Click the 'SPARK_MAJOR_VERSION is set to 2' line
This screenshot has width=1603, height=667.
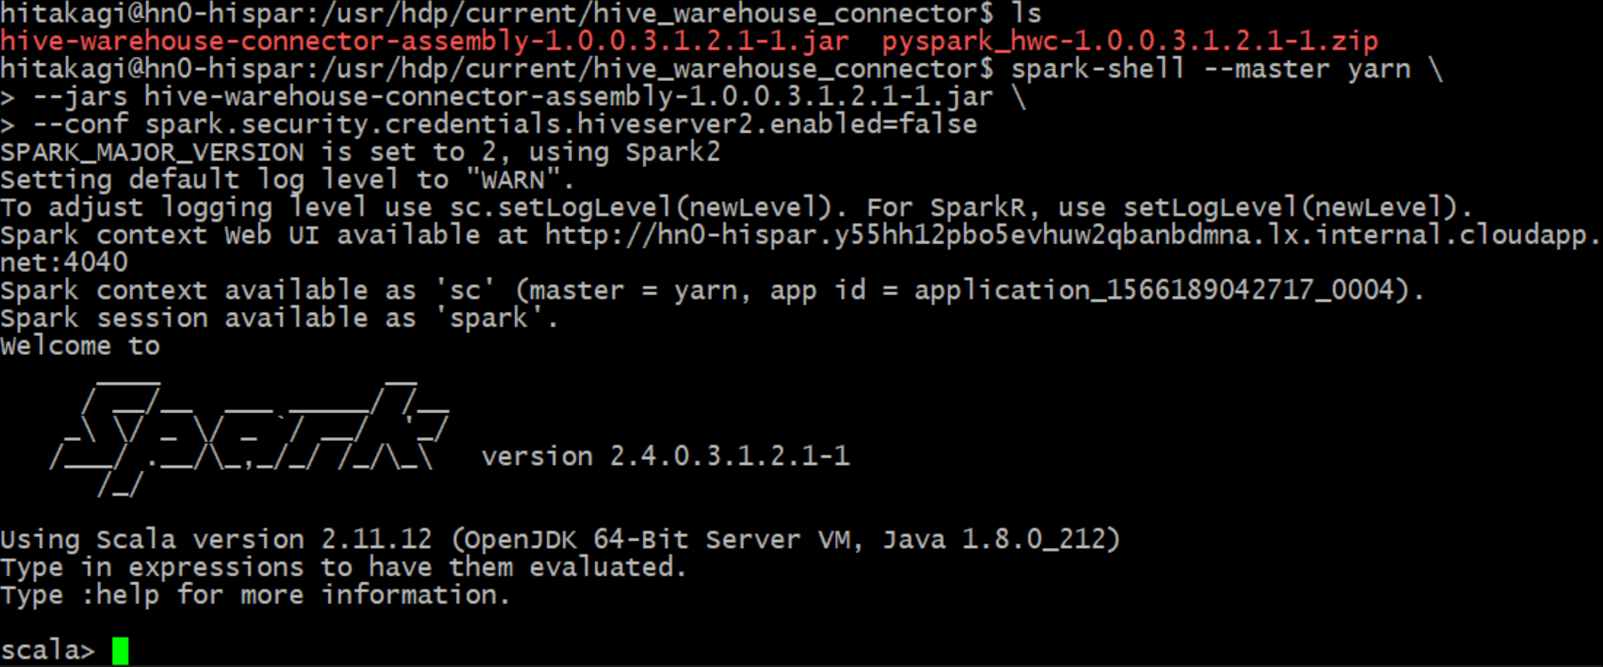coord(360,152)
